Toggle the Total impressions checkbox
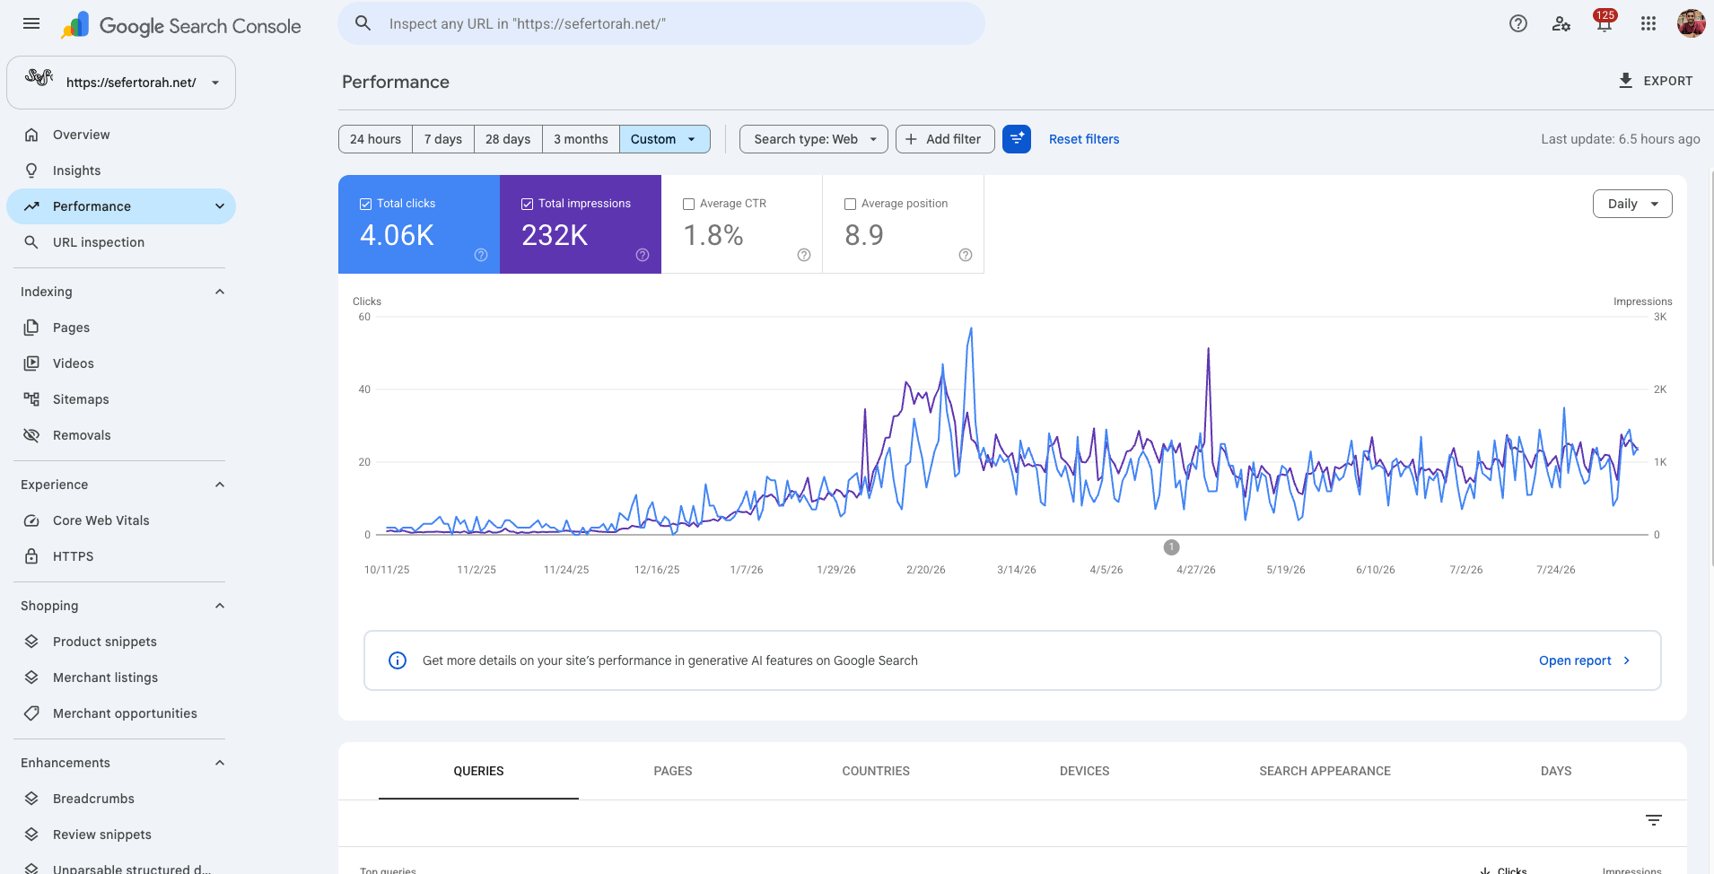Screen dimensions: 1714x874 (x=527, y=204)
